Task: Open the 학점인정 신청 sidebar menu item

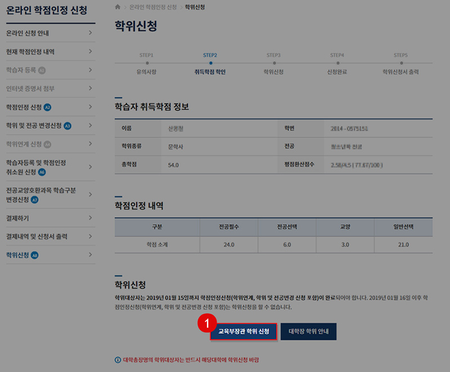Action: [x=24, y=107]
